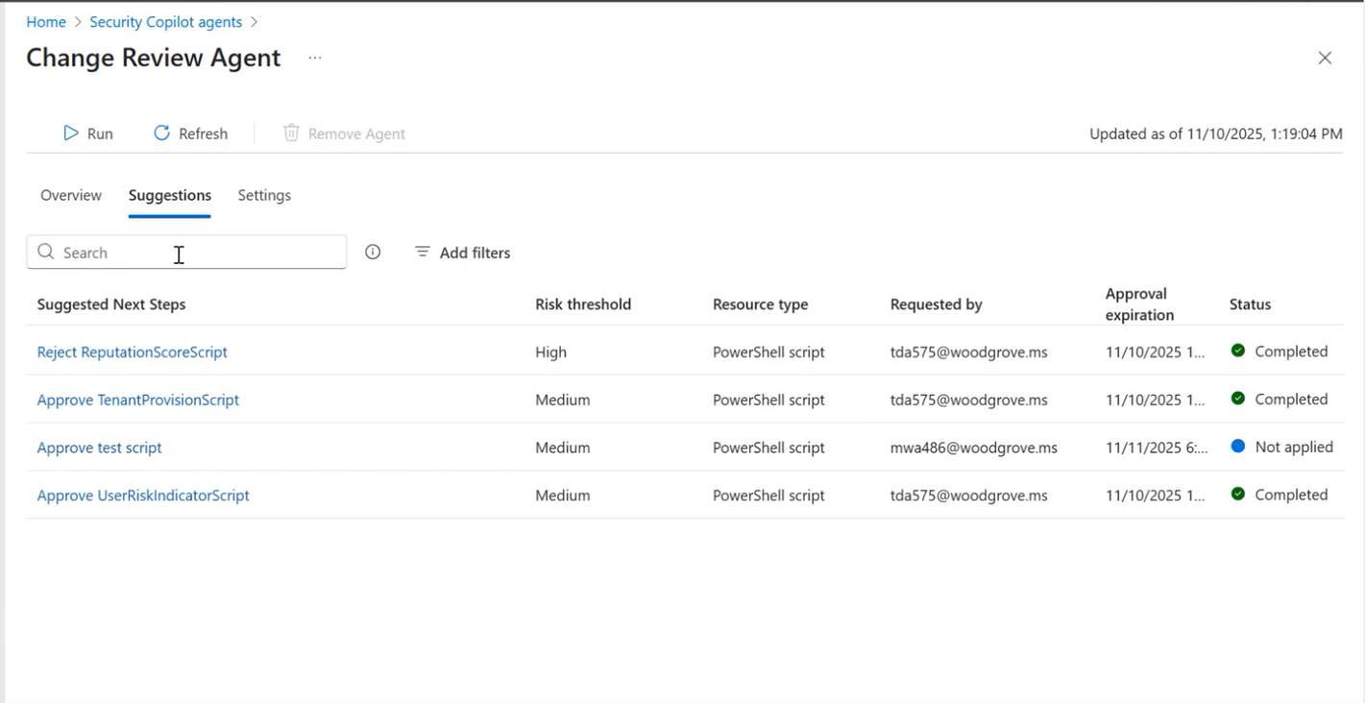Click the search magnifier icon
Image resolution: width=1365 pixels, height=703 pixels.
coord(46,252)
